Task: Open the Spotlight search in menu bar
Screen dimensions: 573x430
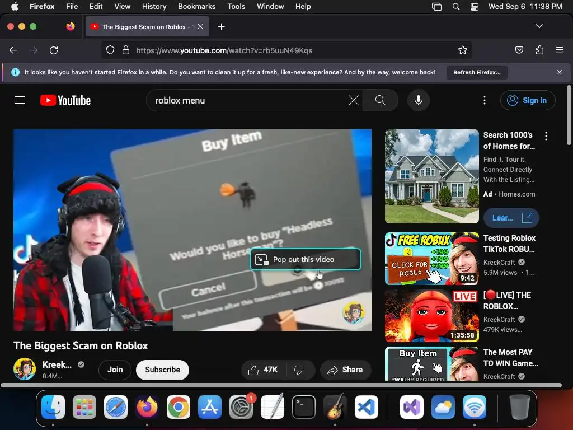Action: point(456,7)
